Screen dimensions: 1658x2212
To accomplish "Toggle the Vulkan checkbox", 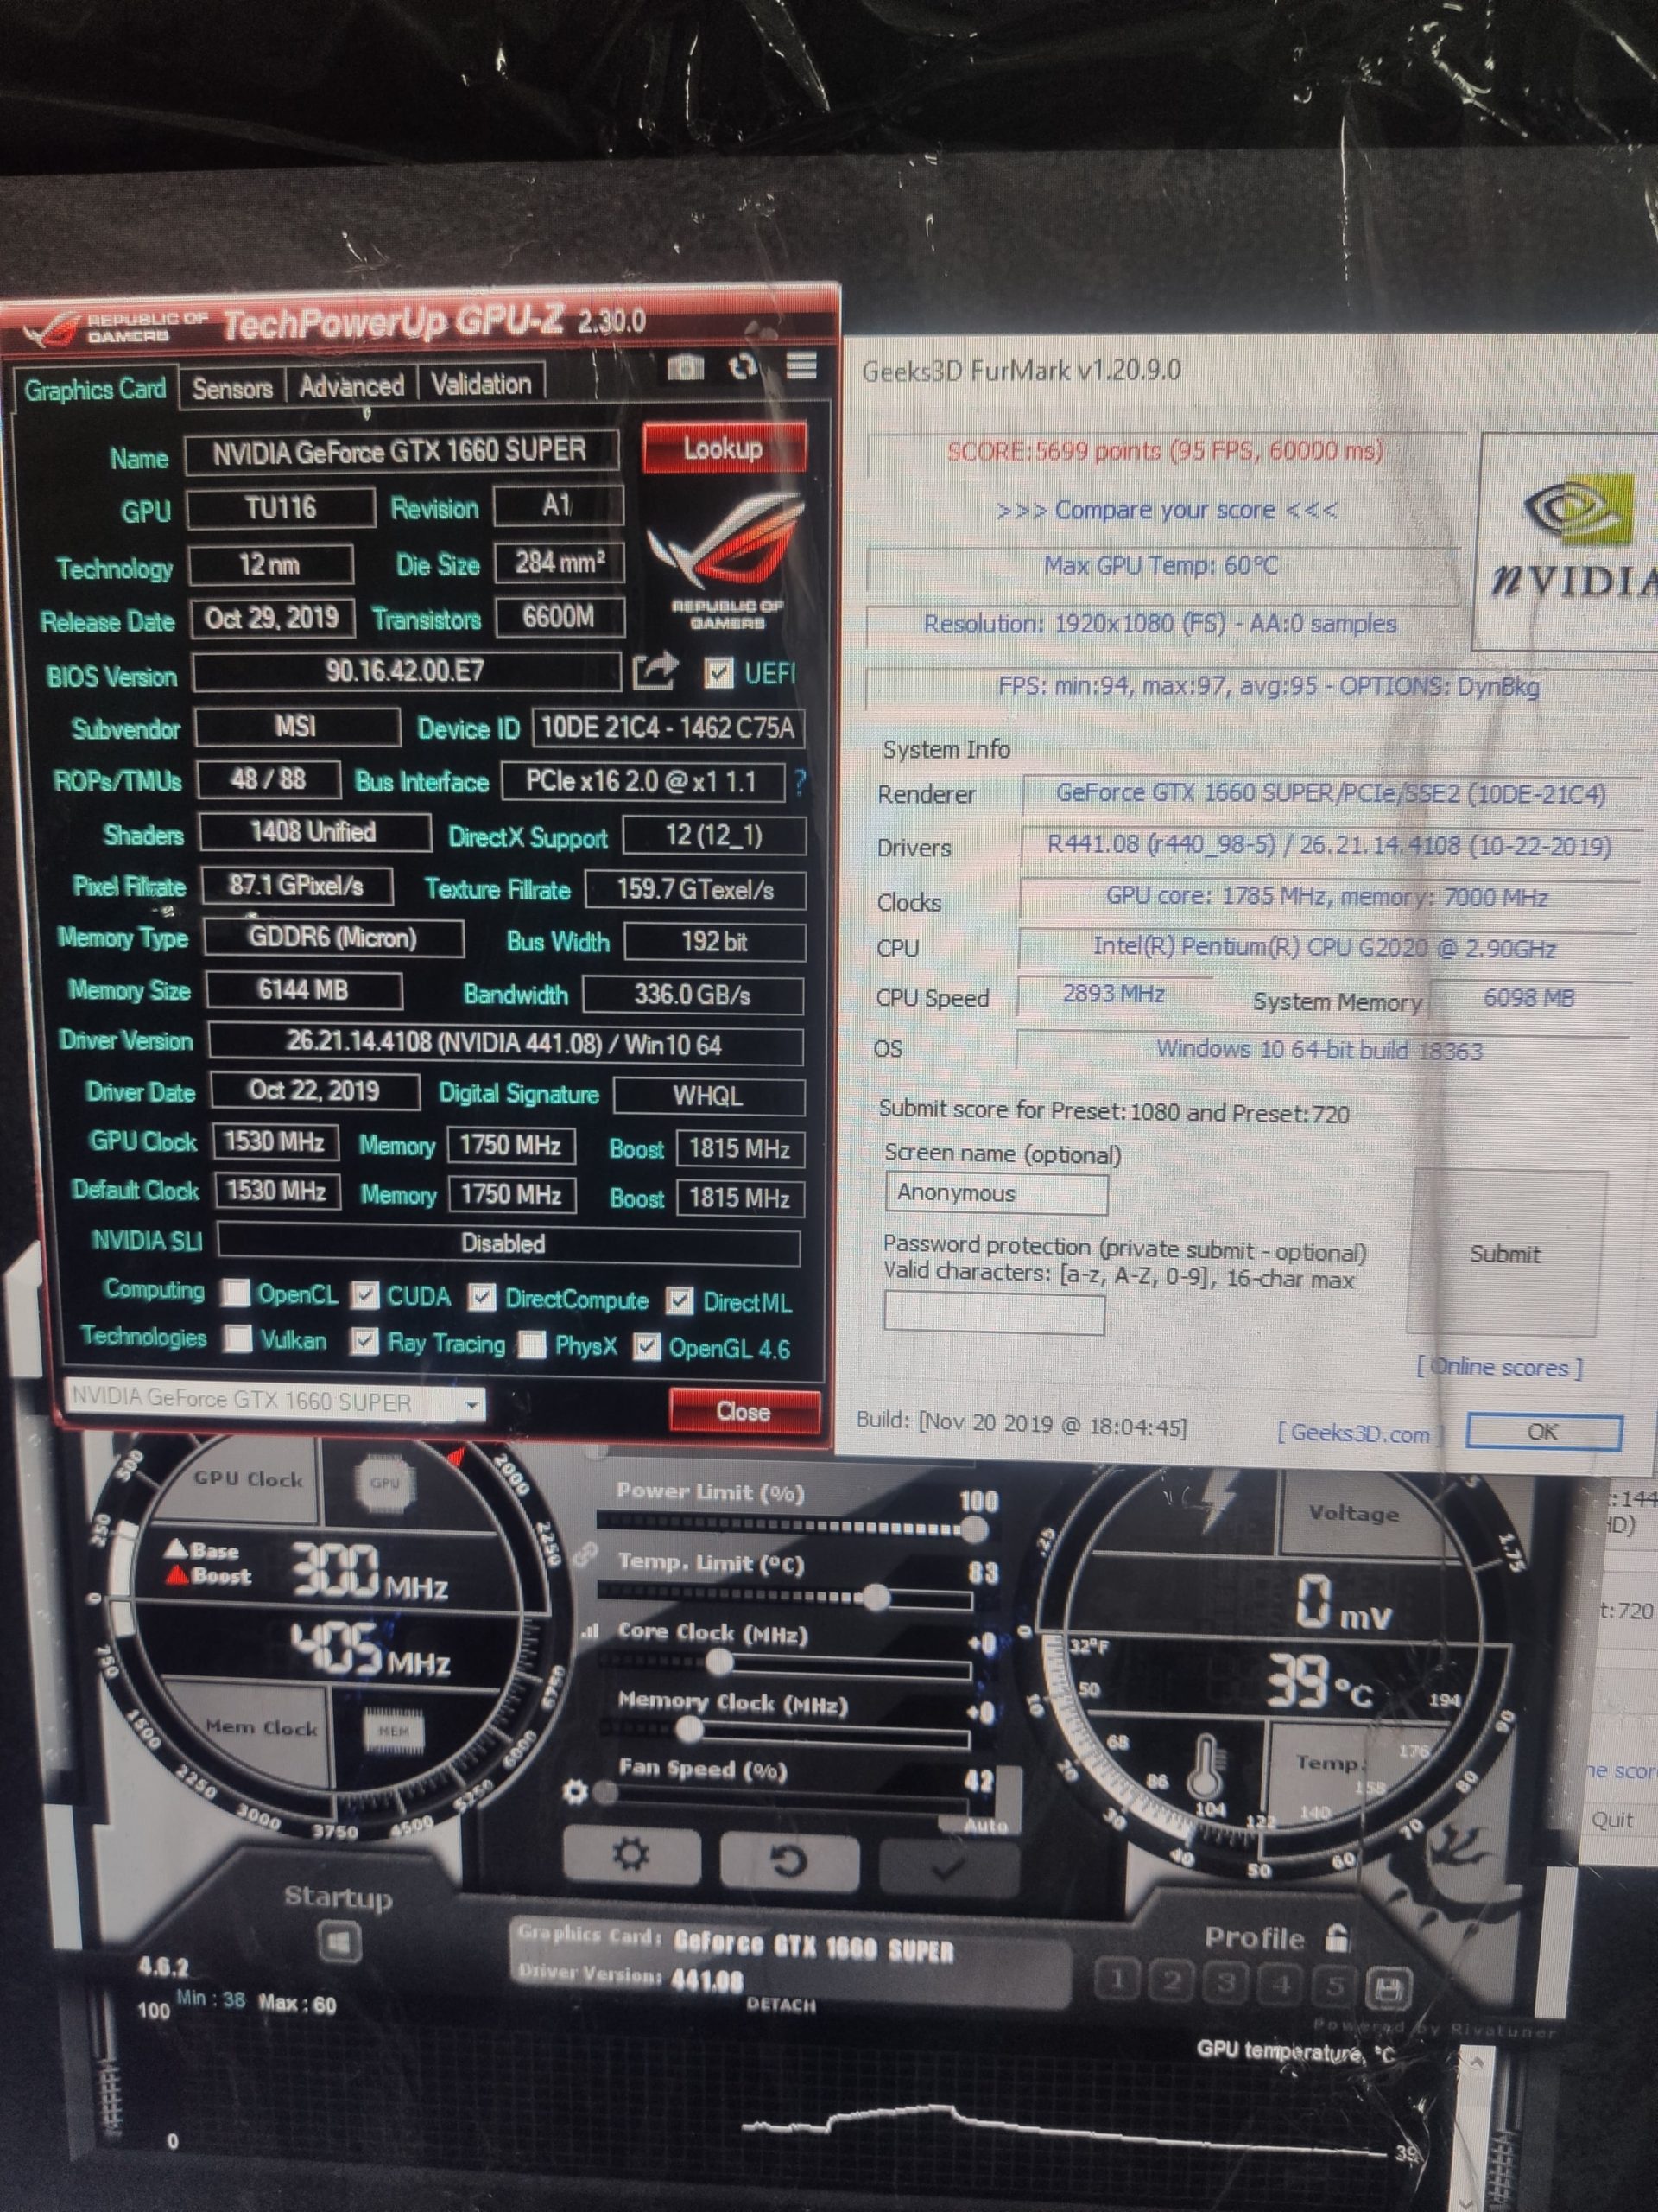I will [237, 1338].
